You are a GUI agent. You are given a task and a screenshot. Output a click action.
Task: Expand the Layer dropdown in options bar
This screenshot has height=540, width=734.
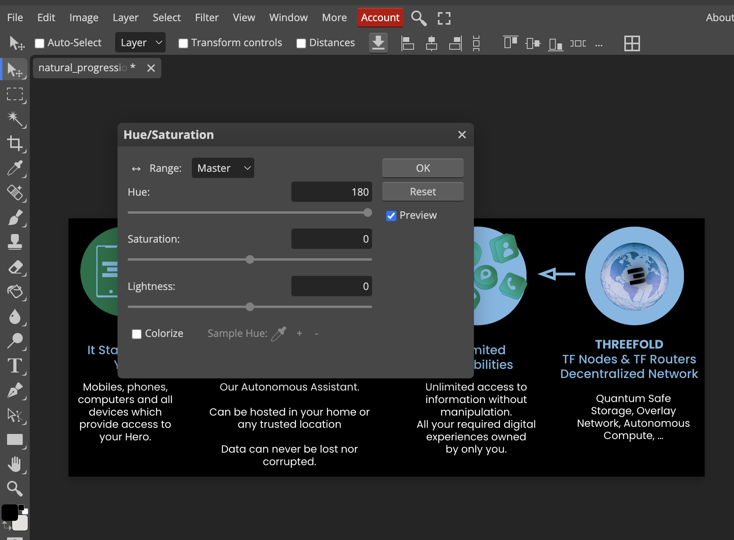(x=140, y=43)
